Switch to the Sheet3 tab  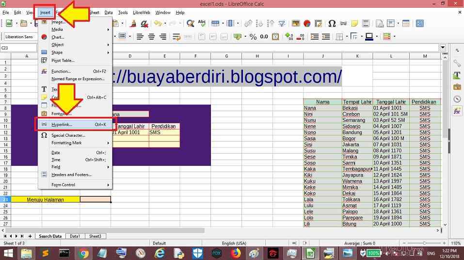pyautogui.click(x=95, y=236)
